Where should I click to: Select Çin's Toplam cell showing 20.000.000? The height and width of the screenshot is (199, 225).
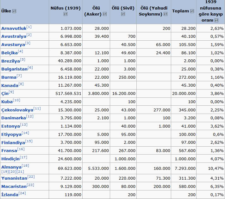[x=184, y=94]
